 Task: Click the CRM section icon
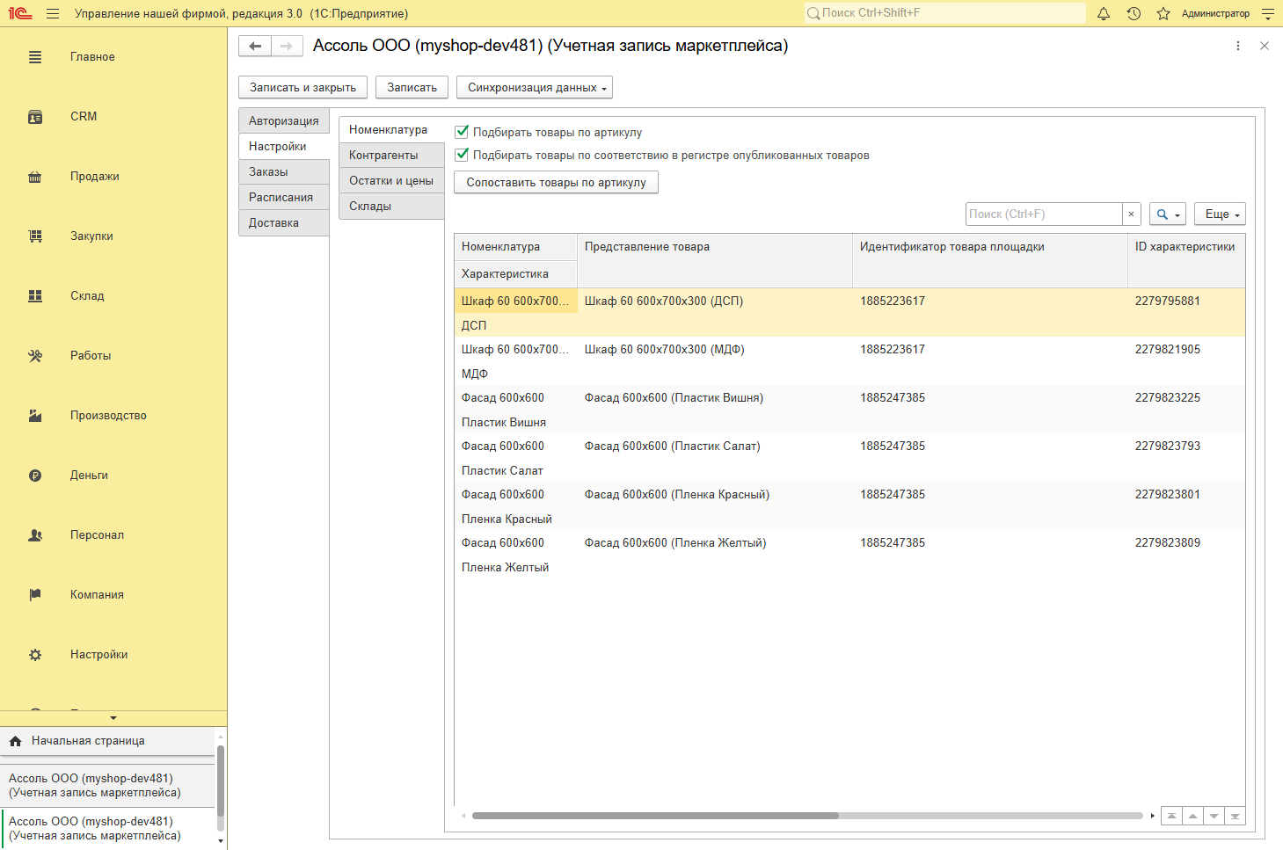35,117
